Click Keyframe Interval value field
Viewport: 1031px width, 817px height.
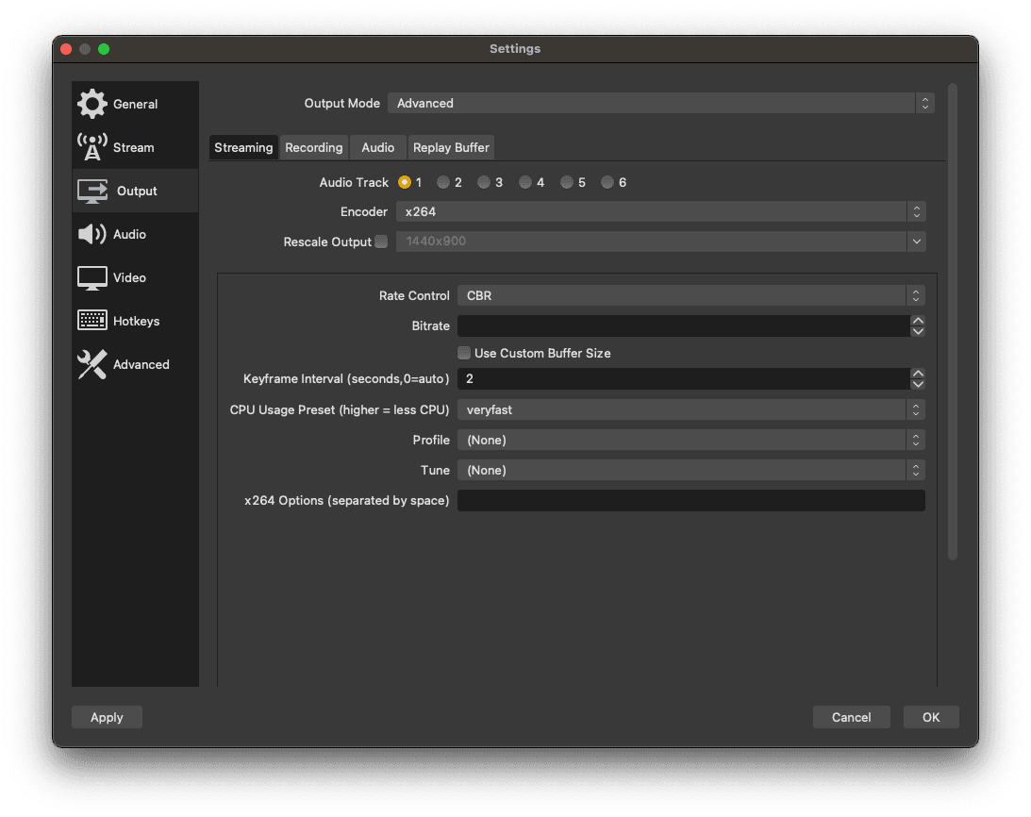(x=684, y=379)
